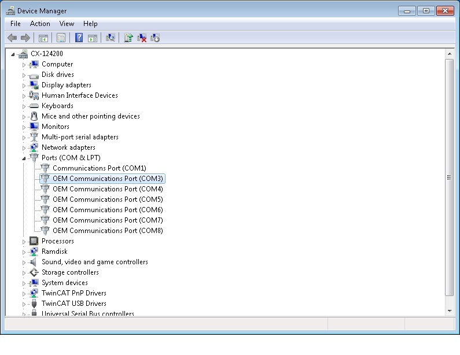Minimize the Device Manager window
460x355 pixels.
click(407, 11)
